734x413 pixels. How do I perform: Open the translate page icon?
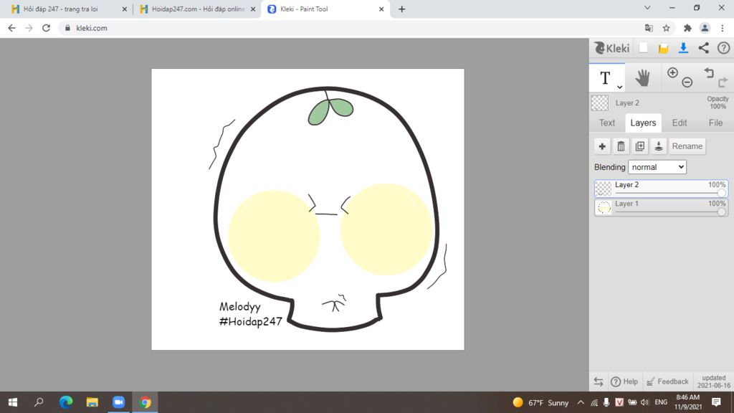649,28
